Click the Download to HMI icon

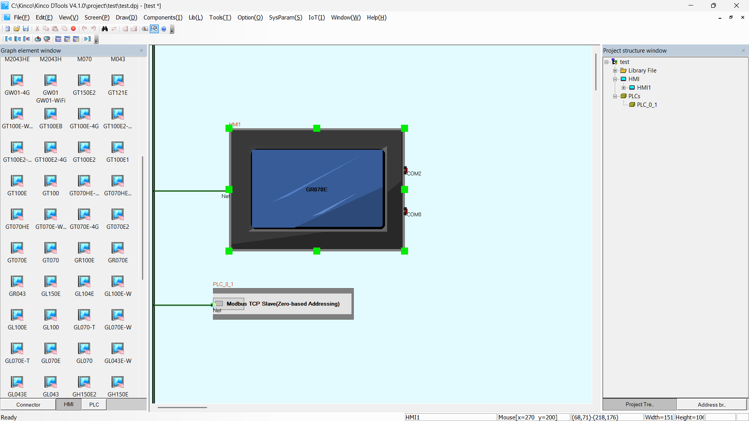pyautogui.click(x=38, y=39)
